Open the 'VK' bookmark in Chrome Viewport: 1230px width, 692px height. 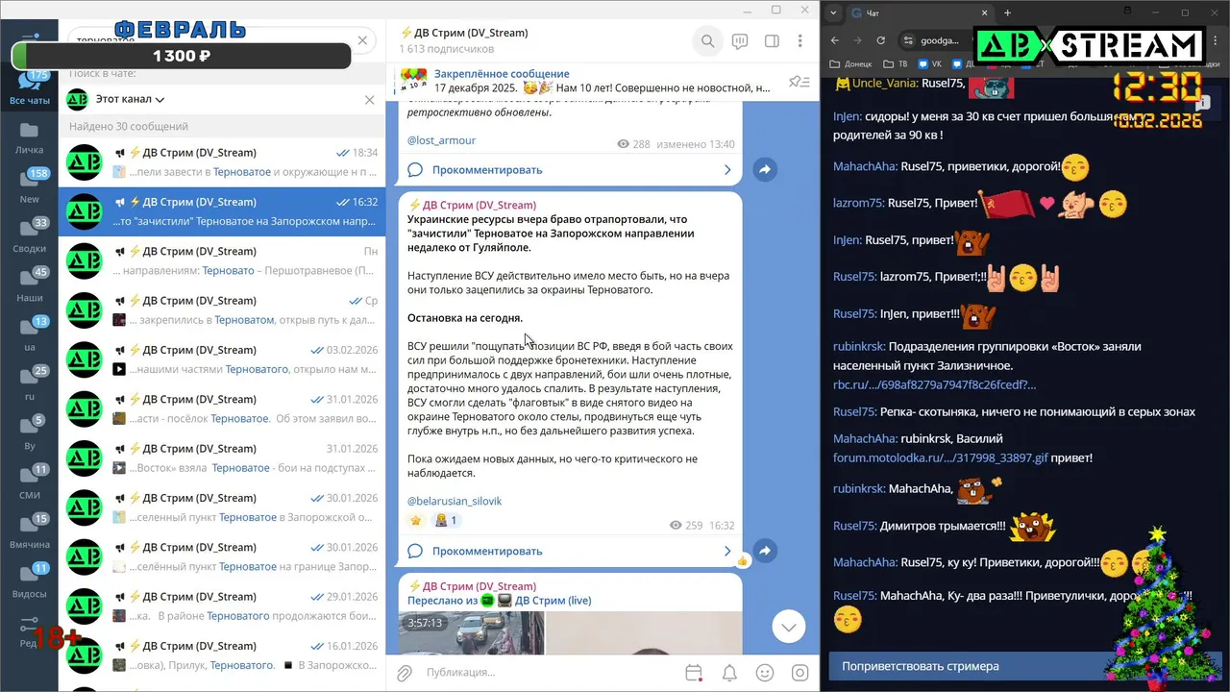(x=928, y=64)
